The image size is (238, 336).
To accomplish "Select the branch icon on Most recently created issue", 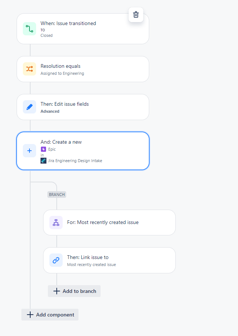I will [56, 223].
